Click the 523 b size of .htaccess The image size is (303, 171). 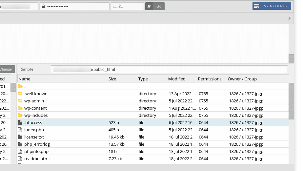(x=113, y=122)
